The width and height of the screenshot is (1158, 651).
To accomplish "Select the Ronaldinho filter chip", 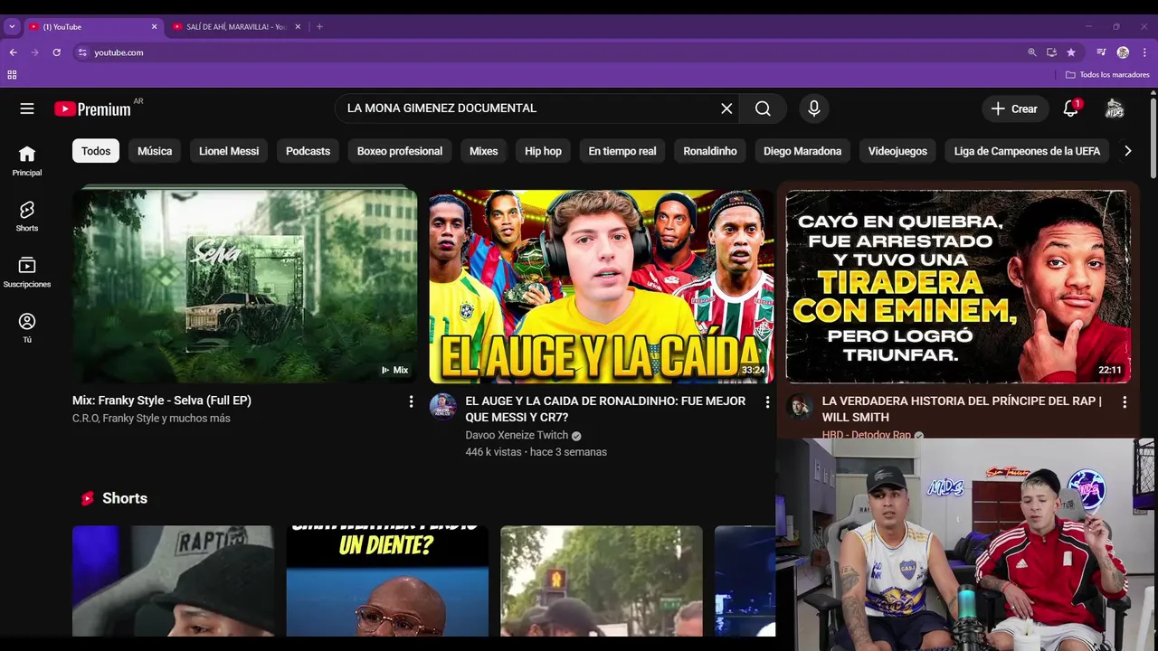I will pyautogui.click(x=710, y=151).
